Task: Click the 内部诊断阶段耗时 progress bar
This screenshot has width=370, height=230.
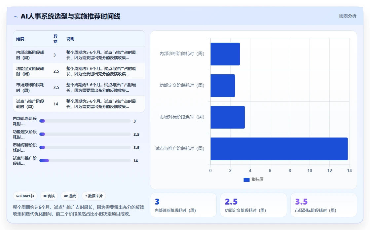Action: [85, 121]
